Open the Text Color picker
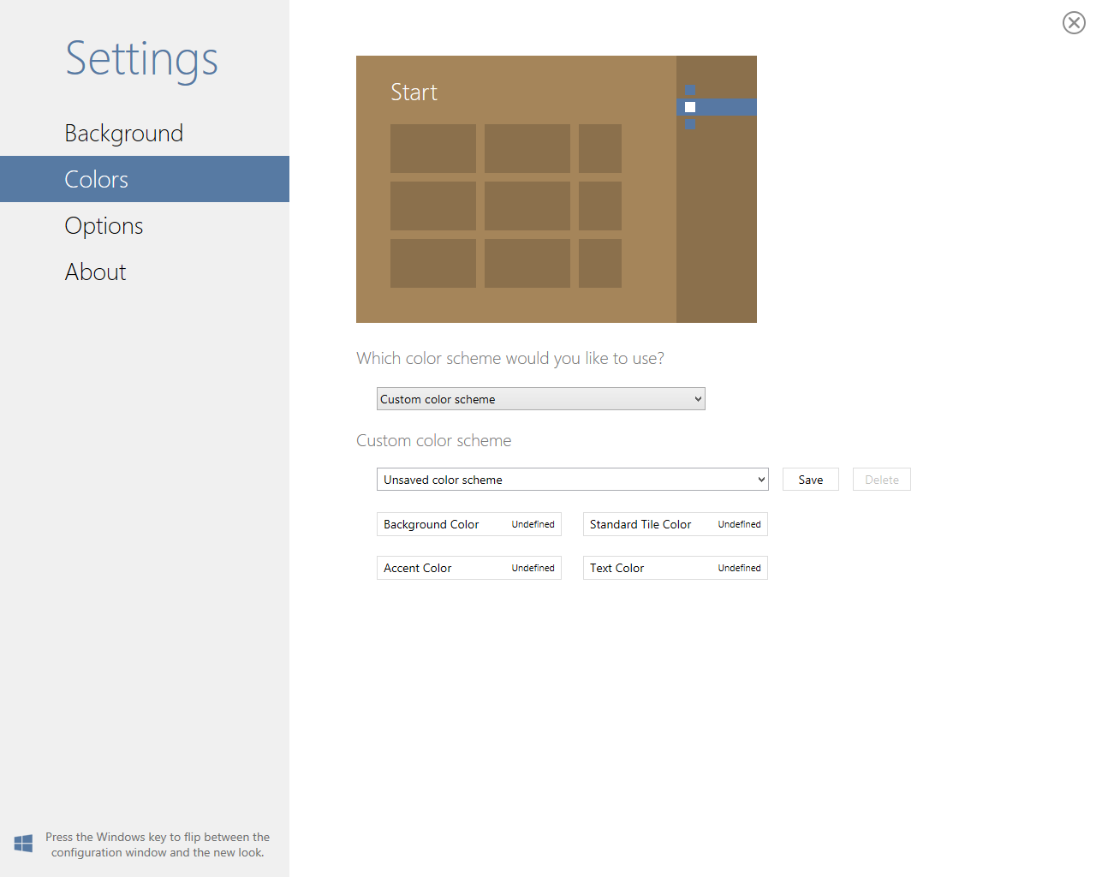 tap(675, 568)
